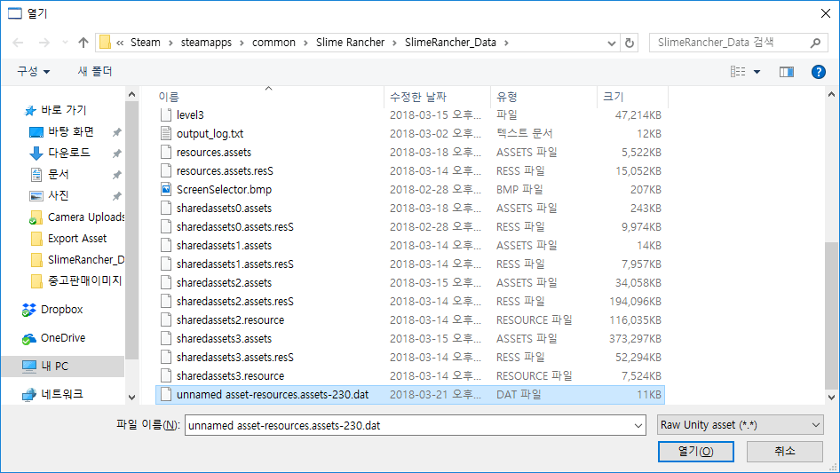
Task: Open the 구성 menu
Action: (x=33, y=71)
